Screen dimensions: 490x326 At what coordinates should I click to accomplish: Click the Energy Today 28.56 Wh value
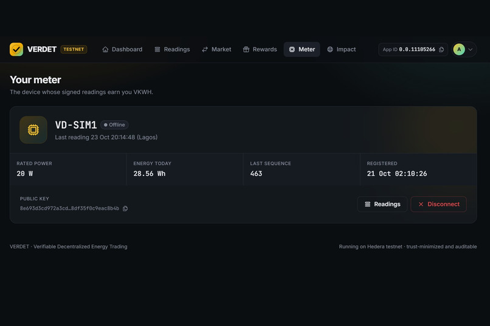(150, 174)
